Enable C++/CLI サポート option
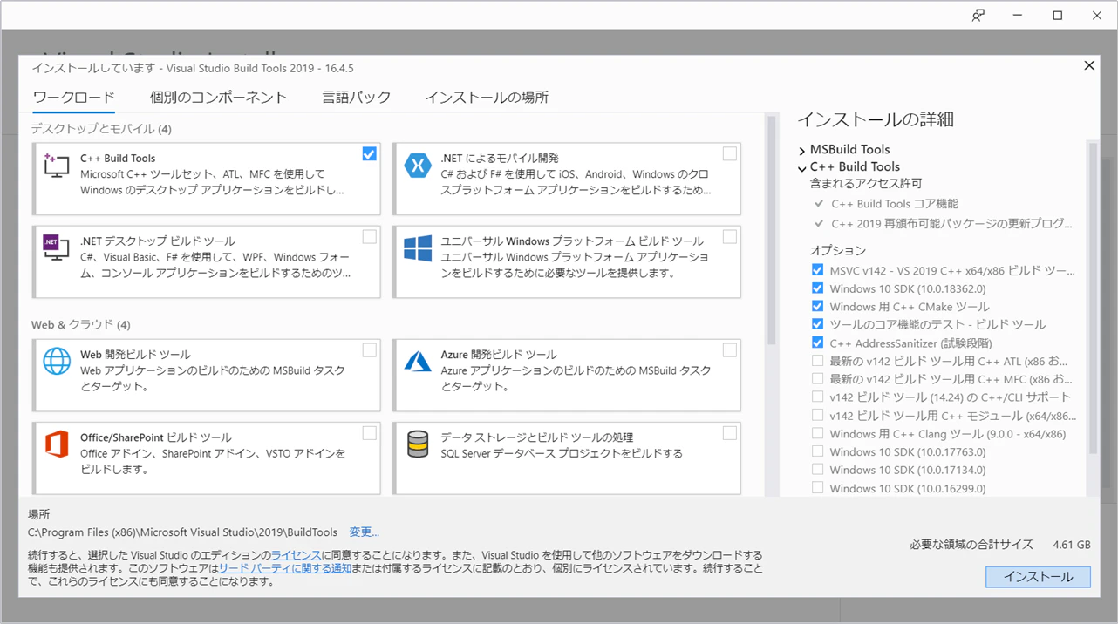Viewport: 1118px width, 624px height. [817, 397]
